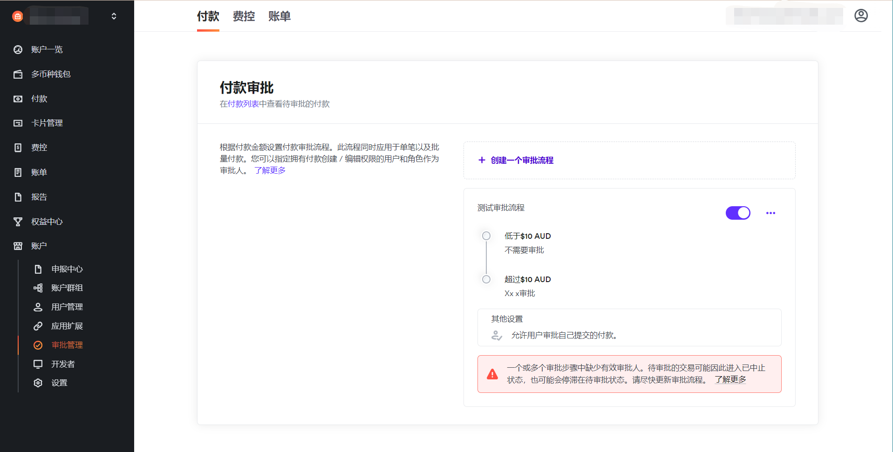Switch to the 费控 top tab
This screenshot has height=452, width=893.
[x=244, y=16]
